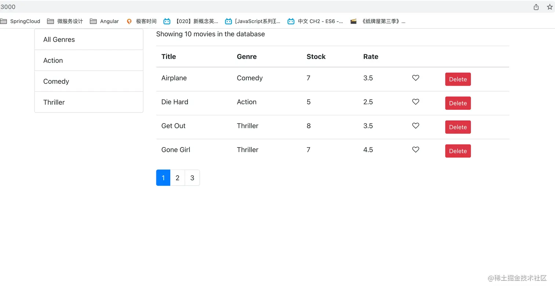The image size is (555, 290).
Task: Sort table by Genre column header
Action: tap(247, 57)
